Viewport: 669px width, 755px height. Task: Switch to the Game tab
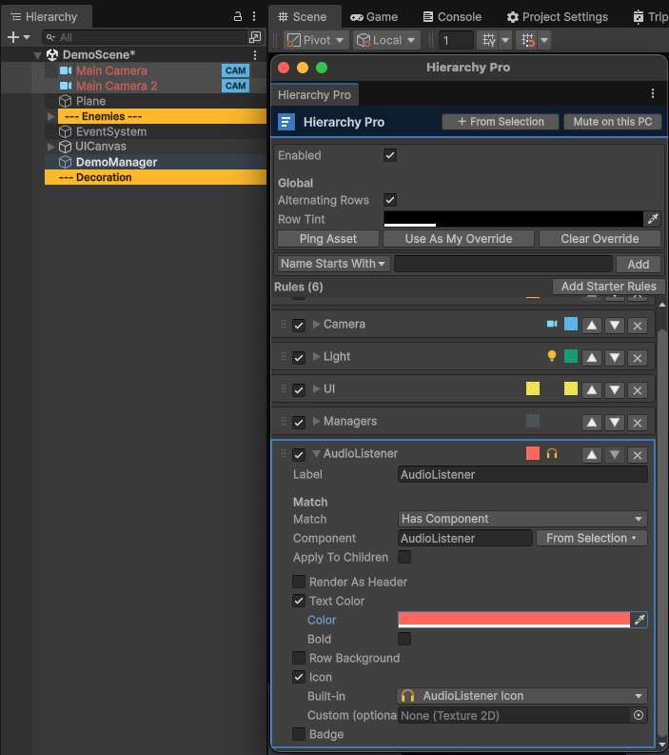[x=374, y=17]
